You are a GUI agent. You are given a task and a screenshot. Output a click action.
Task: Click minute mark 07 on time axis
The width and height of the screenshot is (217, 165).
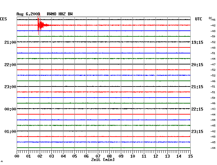click(x=98, y=156)
